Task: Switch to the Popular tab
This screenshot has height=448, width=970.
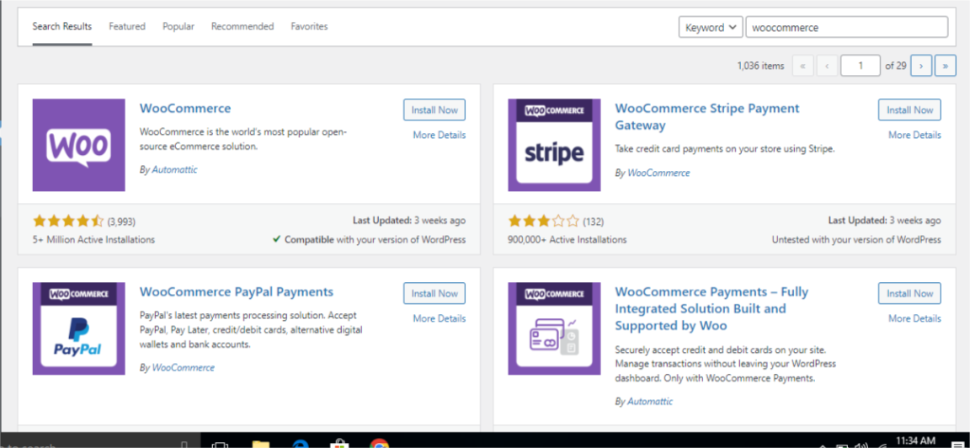Action: click(x=179, y=27)
